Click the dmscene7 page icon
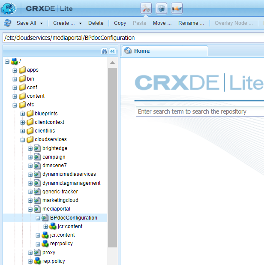 point(37,166)
